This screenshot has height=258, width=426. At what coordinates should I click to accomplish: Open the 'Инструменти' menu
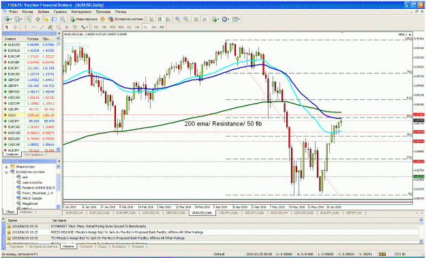81,12
